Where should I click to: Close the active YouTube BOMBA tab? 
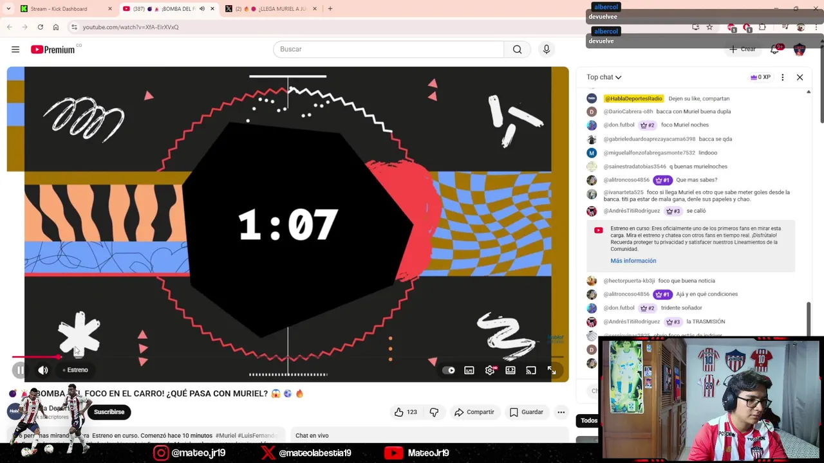(212, 9)
